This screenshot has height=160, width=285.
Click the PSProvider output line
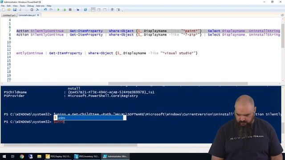pos(71,96)
